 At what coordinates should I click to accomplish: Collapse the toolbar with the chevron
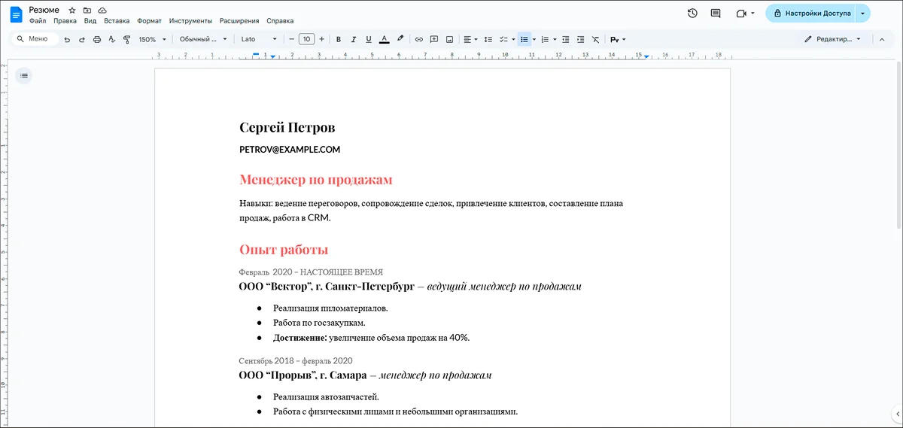tap(882, 39)
